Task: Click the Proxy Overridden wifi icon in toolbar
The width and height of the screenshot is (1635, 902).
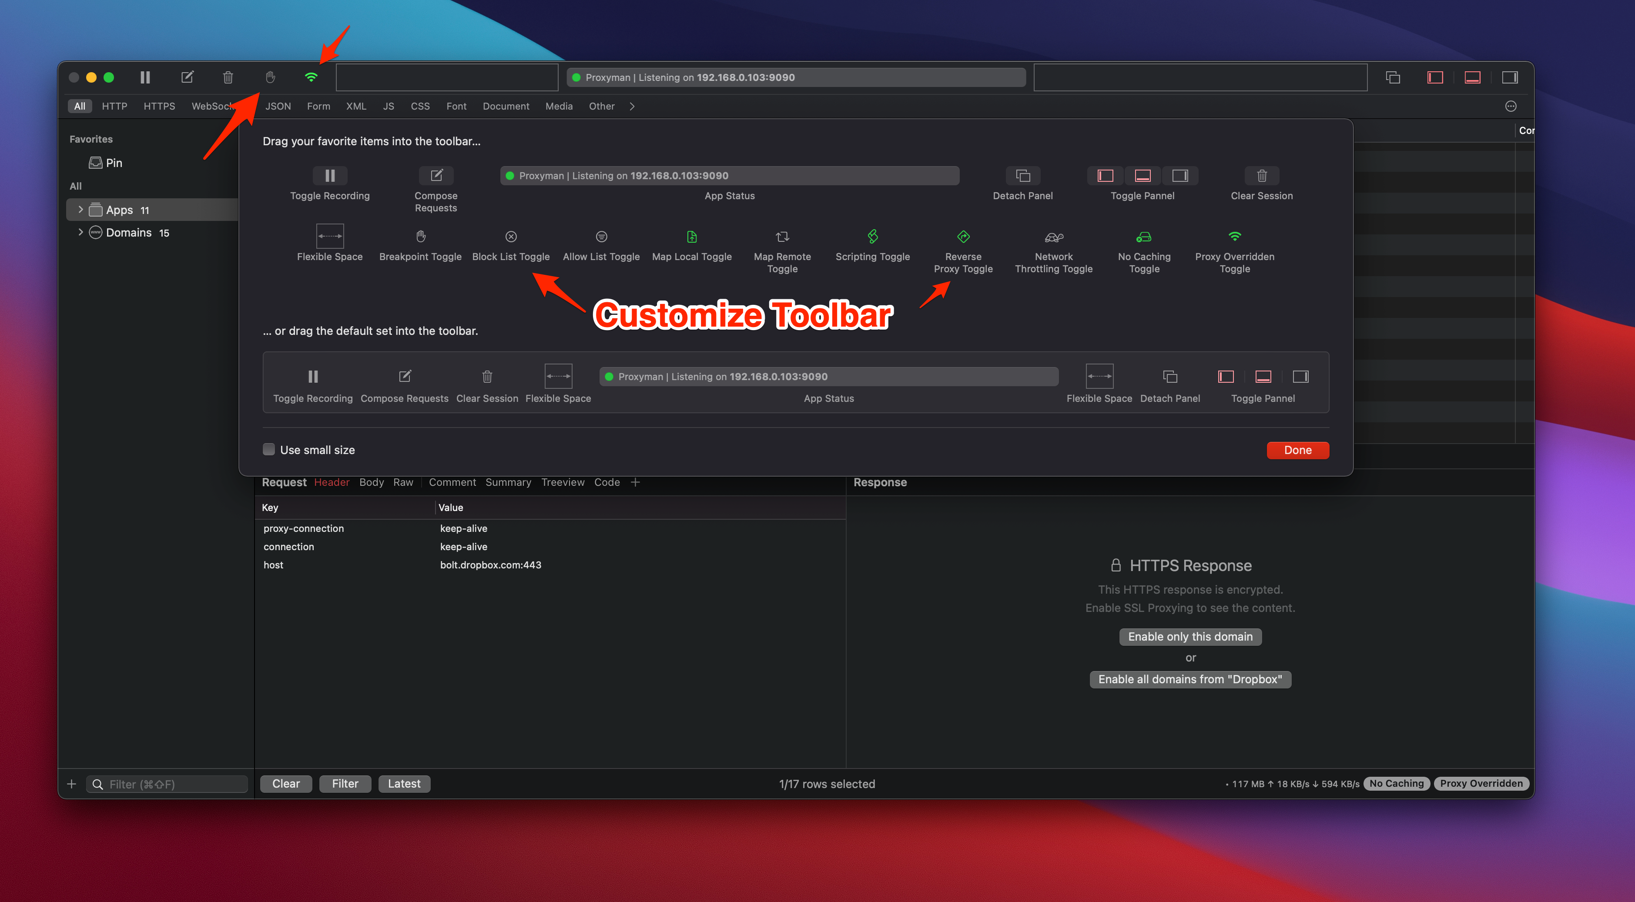Action: coord(311,77)
